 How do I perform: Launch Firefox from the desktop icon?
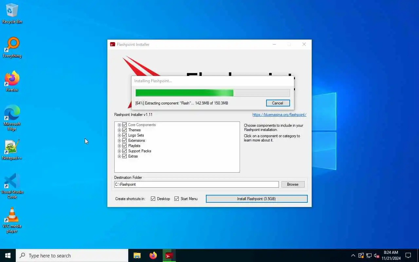[12, 82]
